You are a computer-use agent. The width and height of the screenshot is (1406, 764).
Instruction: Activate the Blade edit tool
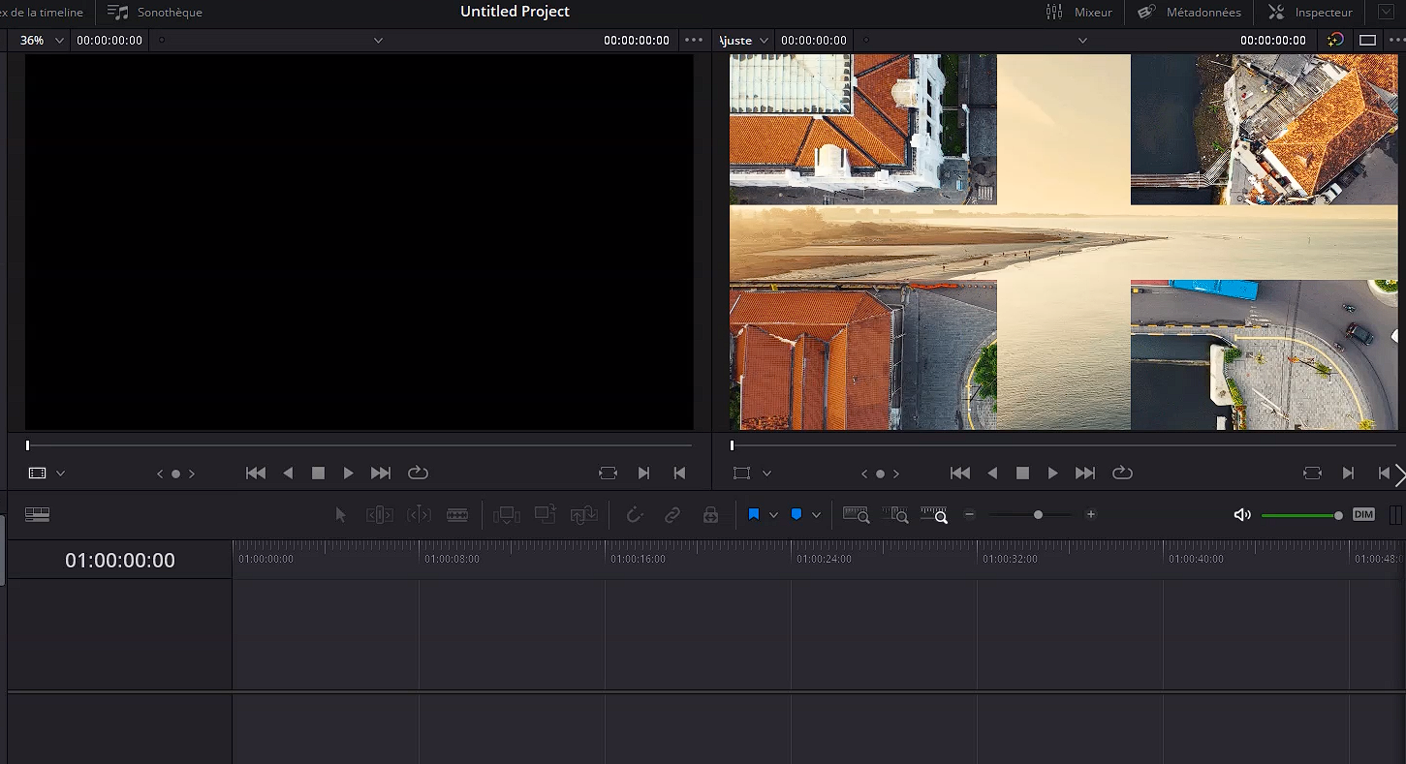click(x=457, y=515)
